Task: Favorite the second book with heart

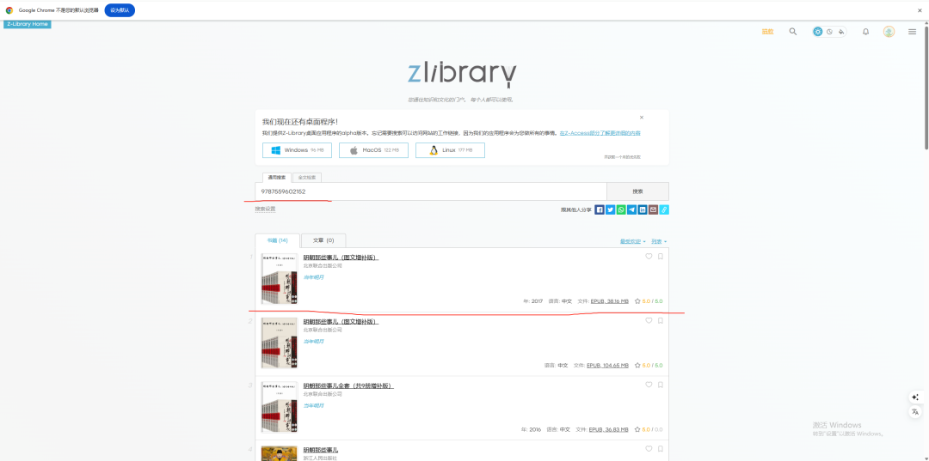Action: coord(649,321)
